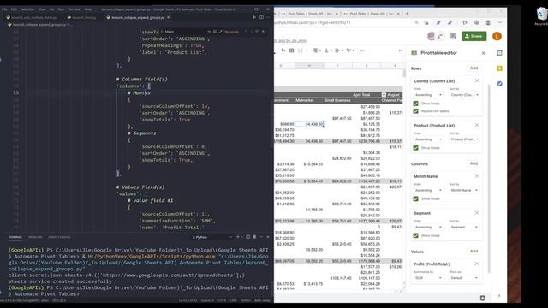Open the Help menu in VS Code
Image resolution: width=548 pixels, height=308 pixels.
[88, 9]
